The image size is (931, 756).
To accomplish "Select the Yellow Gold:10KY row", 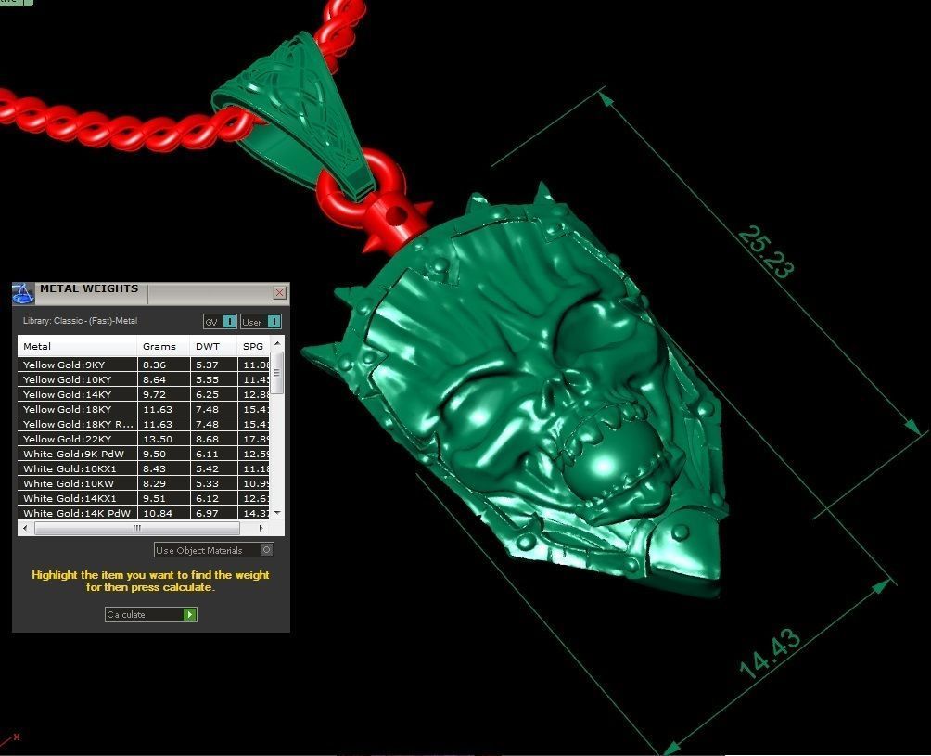I will click(x=144, y=379).
